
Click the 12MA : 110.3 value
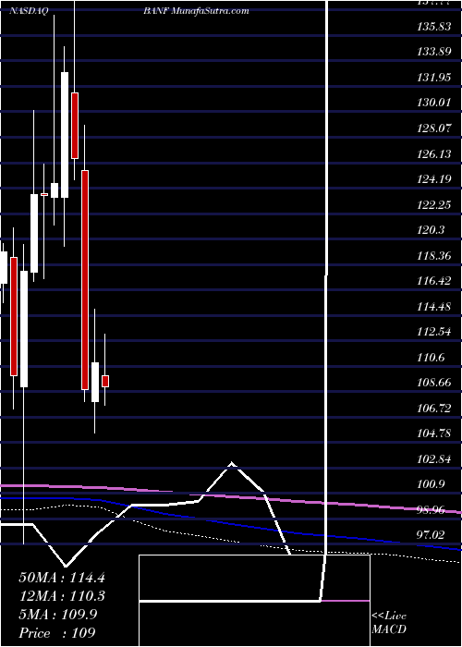(x=62, y=596)
